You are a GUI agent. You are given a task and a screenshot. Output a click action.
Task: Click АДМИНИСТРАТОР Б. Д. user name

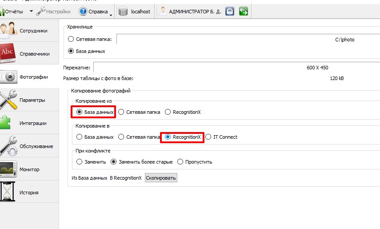point(195,12)
